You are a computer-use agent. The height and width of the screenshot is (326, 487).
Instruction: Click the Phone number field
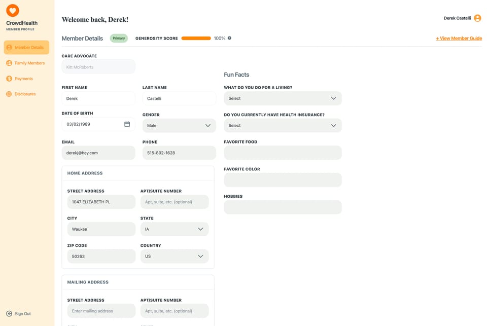[x=179, y=153]
